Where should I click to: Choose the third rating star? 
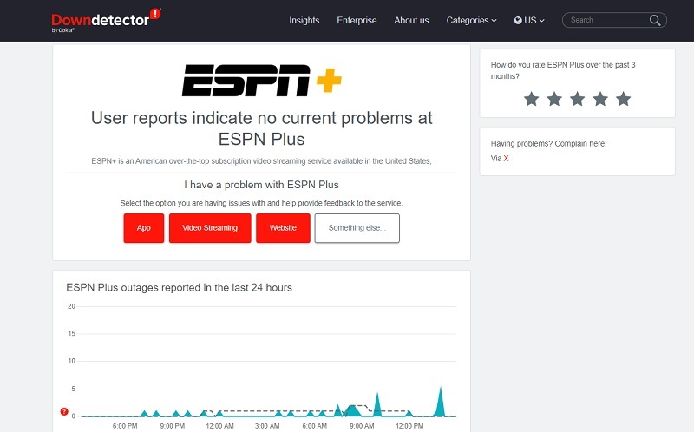coord(577,99)
